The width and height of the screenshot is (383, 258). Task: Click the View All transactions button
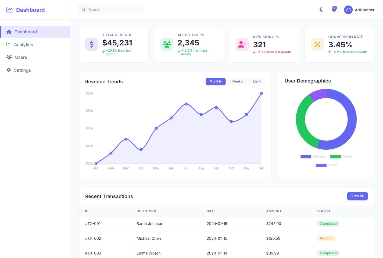coord(357,196)
